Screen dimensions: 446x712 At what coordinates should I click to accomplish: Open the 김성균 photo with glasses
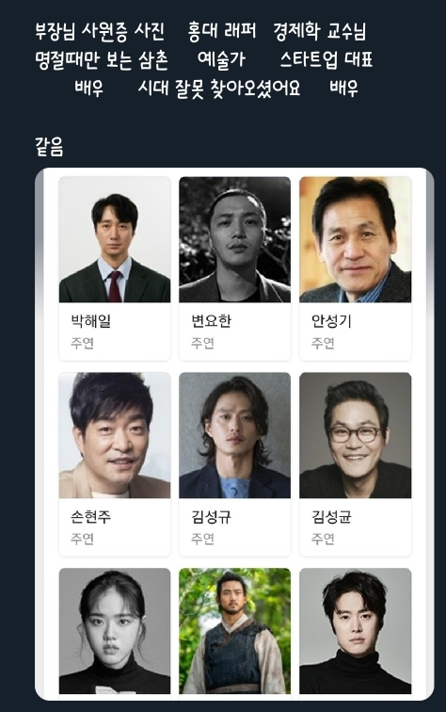[x=356, y=435]
